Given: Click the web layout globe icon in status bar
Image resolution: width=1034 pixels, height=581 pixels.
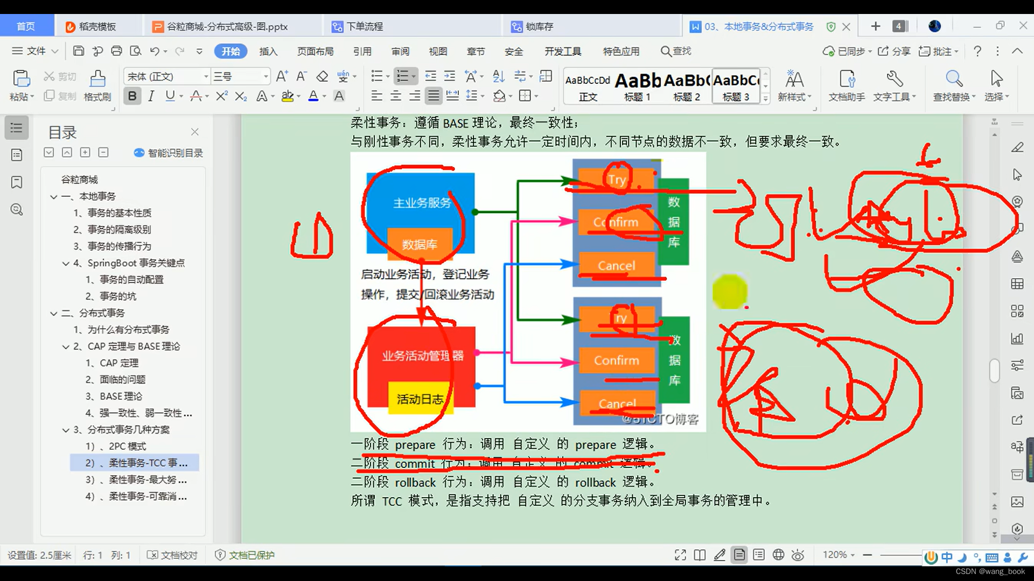Looking at the screenshot, I should point(778,555).
